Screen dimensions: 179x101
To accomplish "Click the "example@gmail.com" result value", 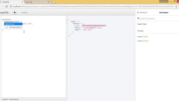I will [x=92, y=28].
